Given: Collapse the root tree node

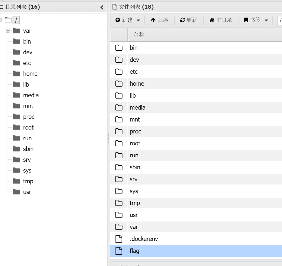Looking at the screenshot, I should 1,20.
